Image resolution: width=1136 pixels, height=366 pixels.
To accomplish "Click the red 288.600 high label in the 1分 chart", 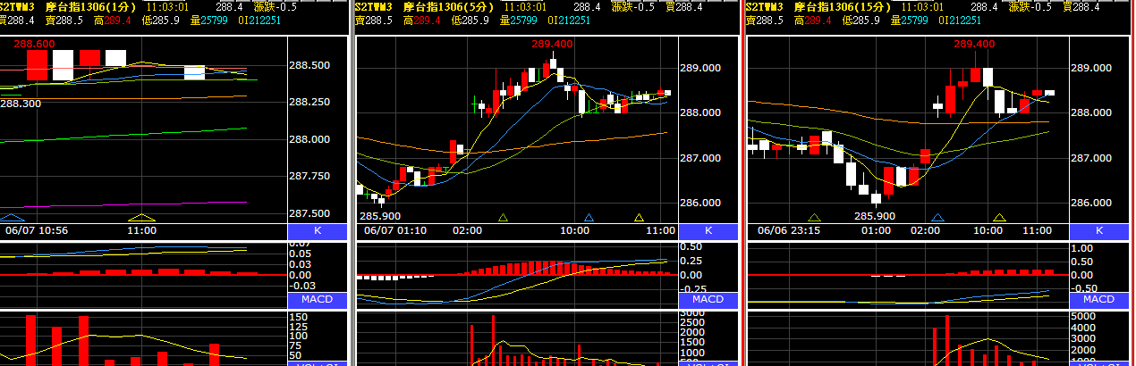I will [34, 43].
